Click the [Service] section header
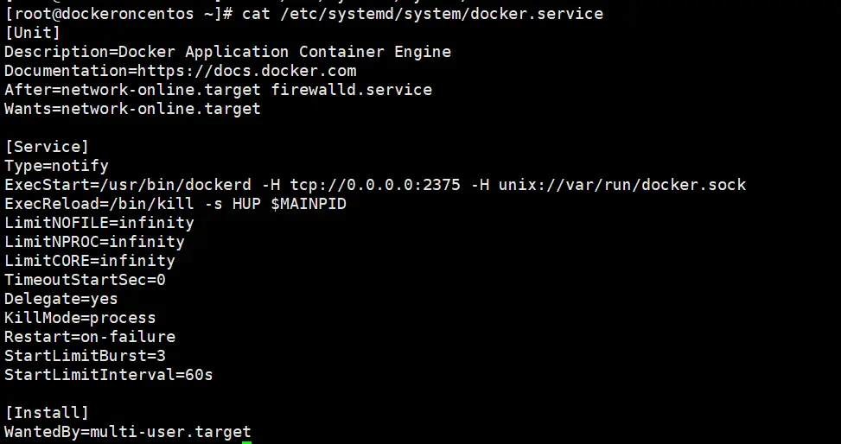The height and width of the screenshot is (444, 841). coord(47,147)
